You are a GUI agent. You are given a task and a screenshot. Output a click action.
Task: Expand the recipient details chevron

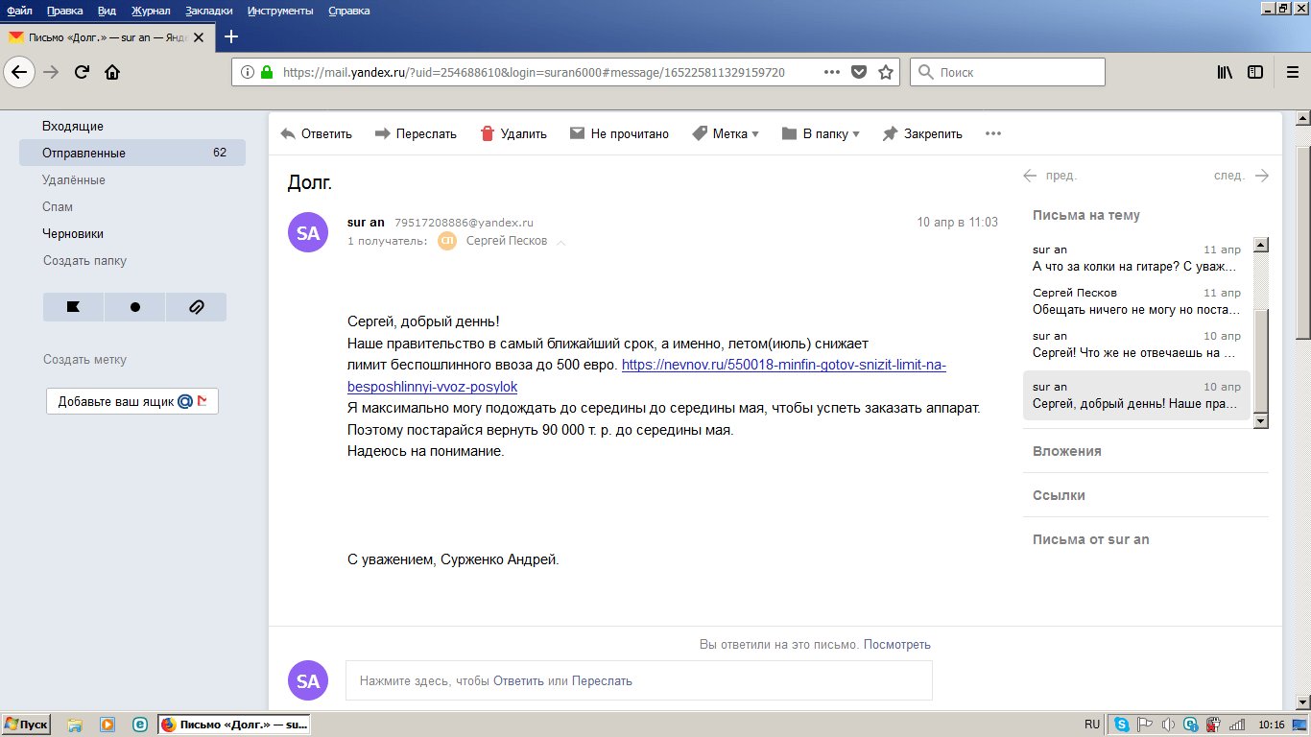[x=561, y=242]
